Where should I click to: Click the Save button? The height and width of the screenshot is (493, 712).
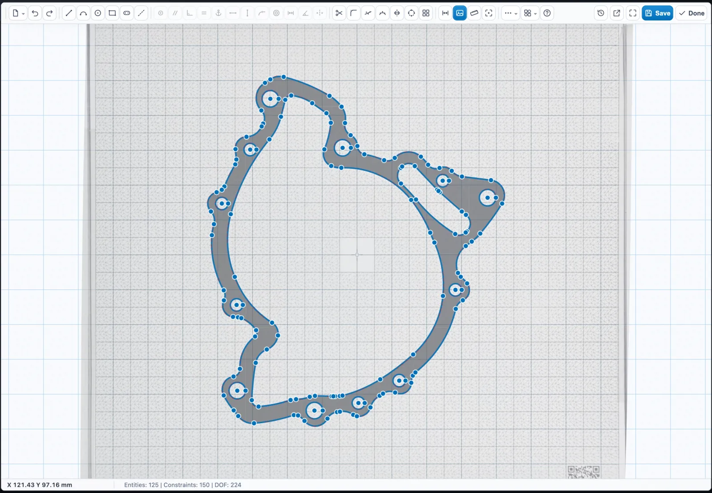pos(657,13)
